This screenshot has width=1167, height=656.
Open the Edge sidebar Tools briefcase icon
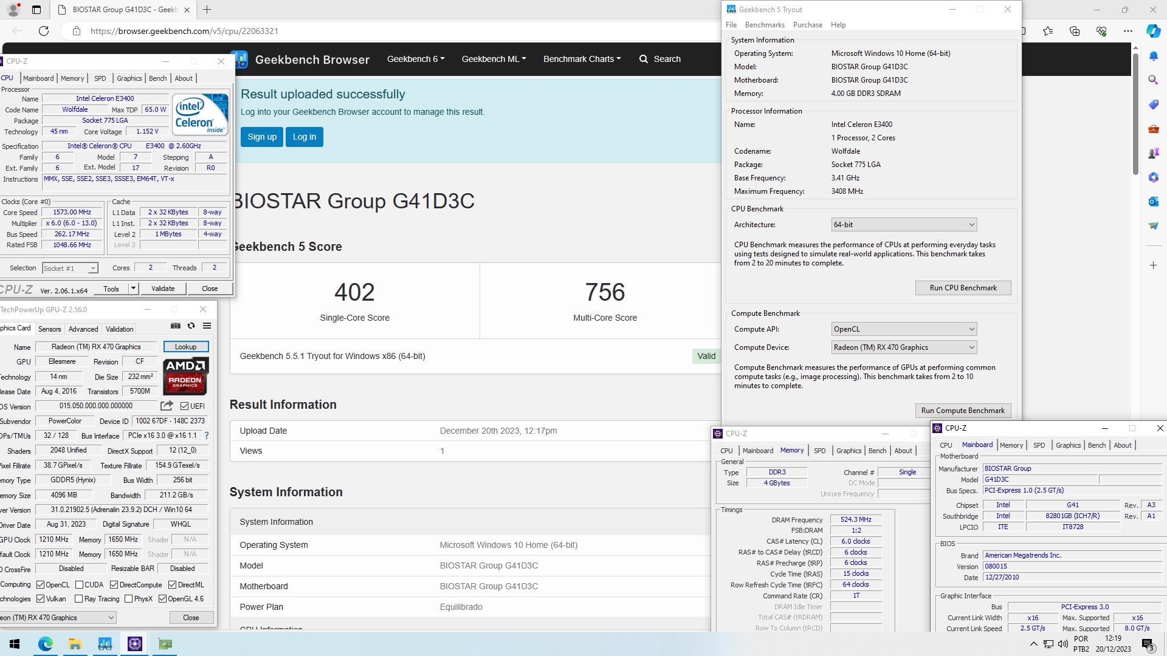(1153, 129)
